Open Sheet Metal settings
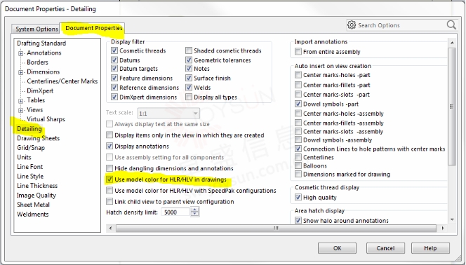466x265 pixels. pyautogui.click(x=33, y=205)
